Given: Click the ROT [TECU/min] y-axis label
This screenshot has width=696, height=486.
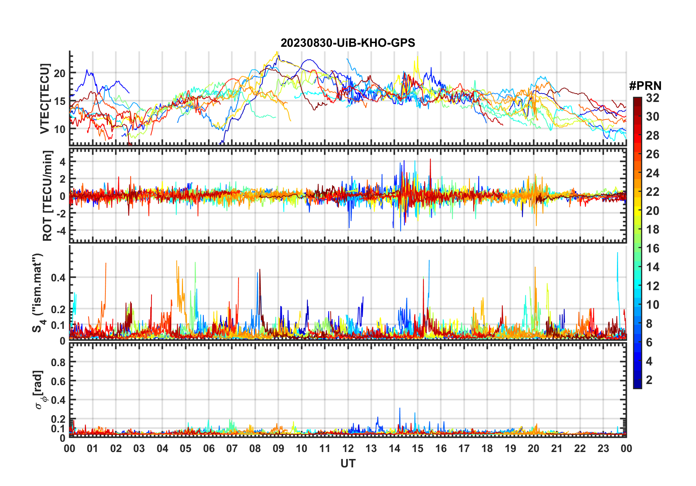Looking at the screenshot, I should (x=47, y=195).
